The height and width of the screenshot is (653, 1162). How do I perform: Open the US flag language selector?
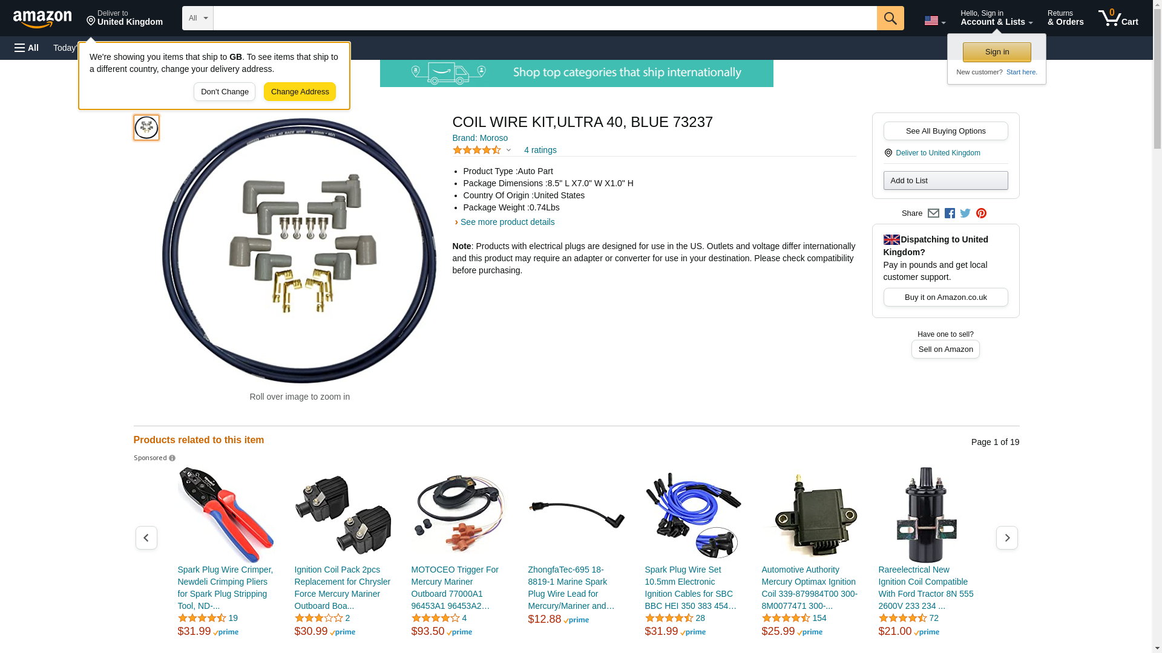pyautogui.click(x=934, y=21)
